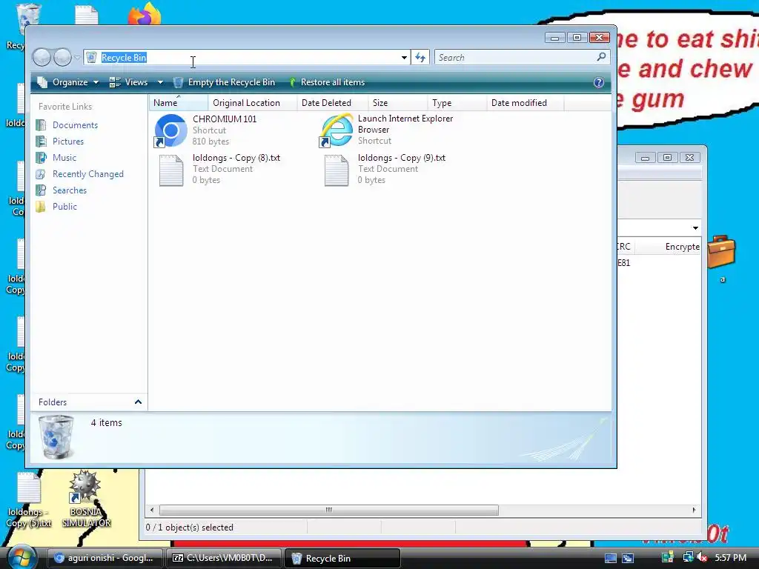Sort by Date Deleted column

[x=332, y=102]
